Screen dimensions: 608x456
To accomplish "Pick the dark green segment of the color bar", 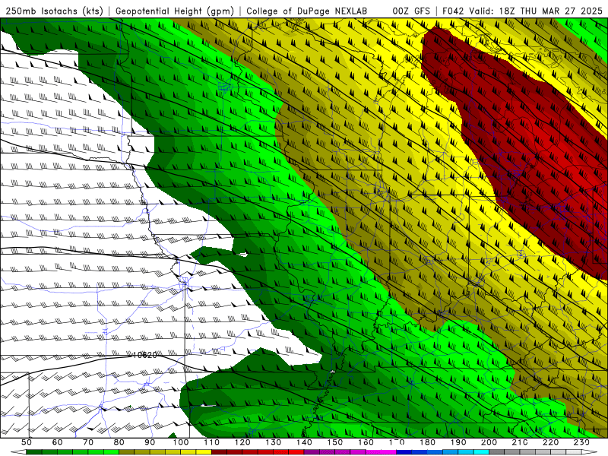I will (x=34, y=452).
